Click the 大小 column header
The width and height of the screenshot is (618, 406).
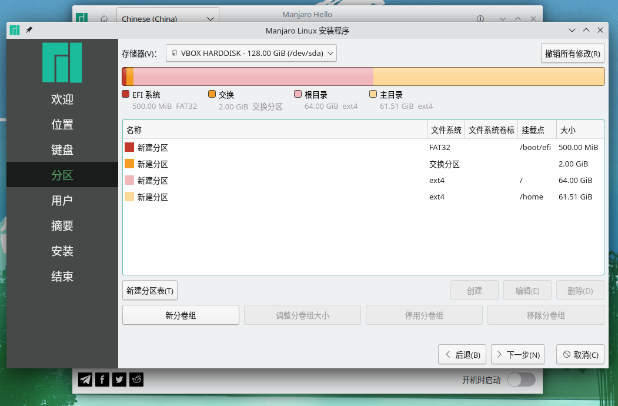click(580, 130)
